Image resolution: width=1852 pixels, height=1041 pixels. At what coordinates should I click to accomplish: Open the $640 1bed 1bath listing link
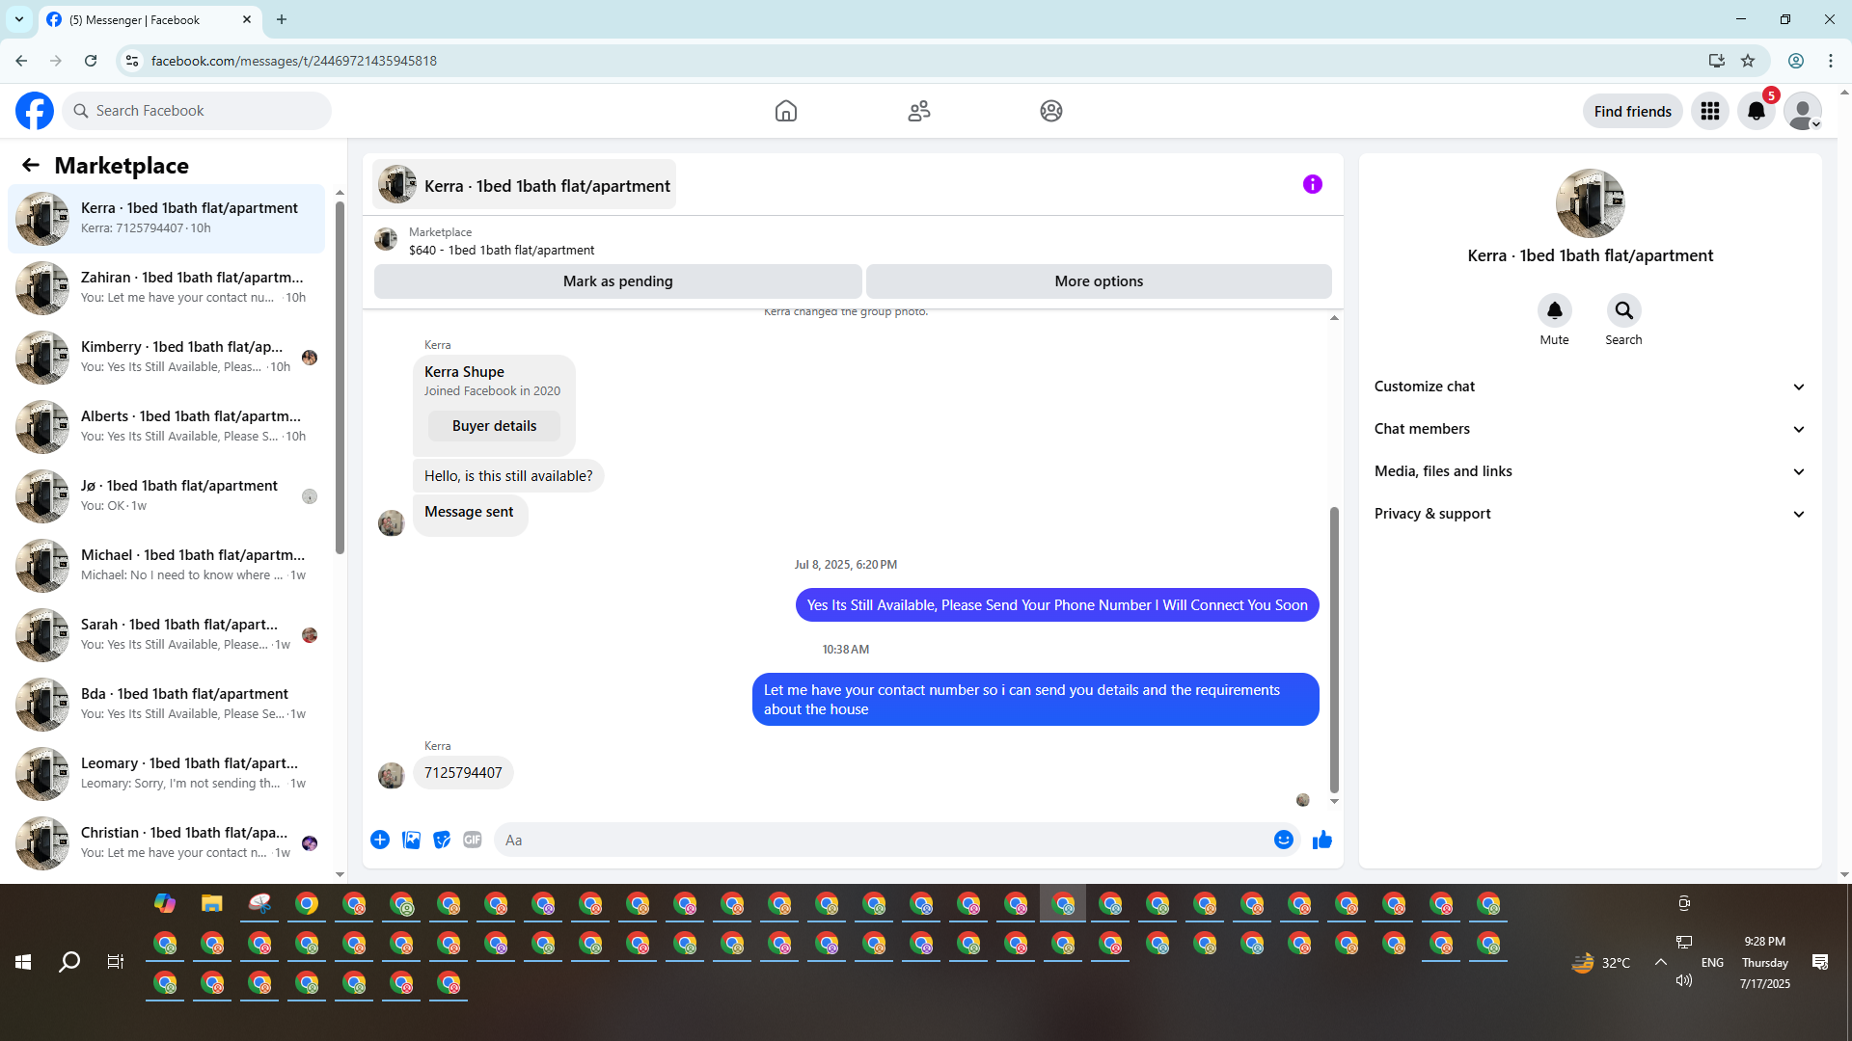click(502, 250)
